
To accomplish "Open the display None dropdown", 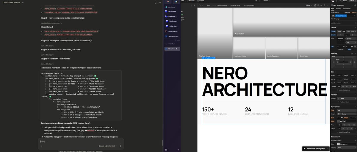I will pos(353,31).
